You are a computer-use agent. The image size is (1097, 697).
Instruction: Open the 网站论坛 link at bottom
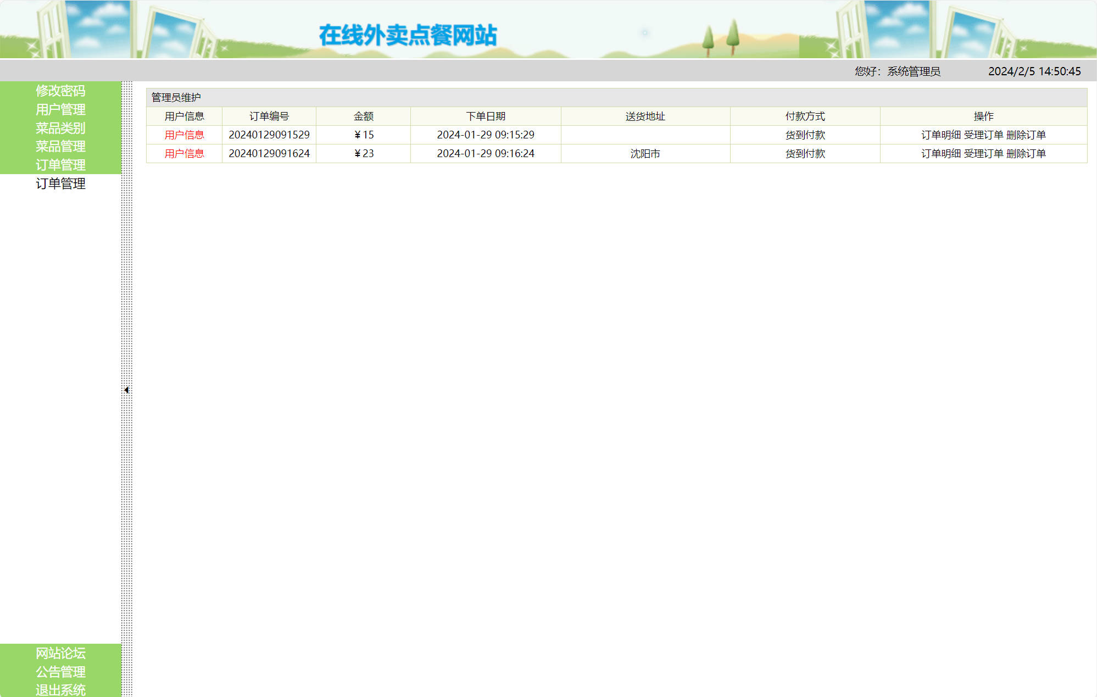tap(60, 653)
